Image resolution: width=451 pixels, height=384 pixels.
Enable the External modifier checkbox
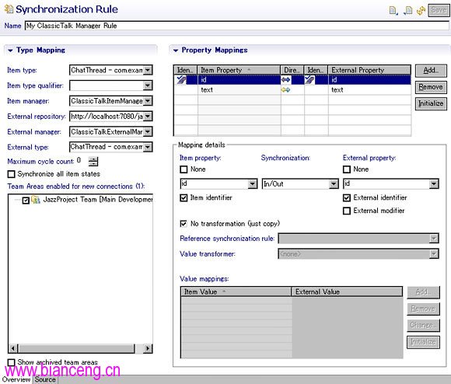(347, 211)
